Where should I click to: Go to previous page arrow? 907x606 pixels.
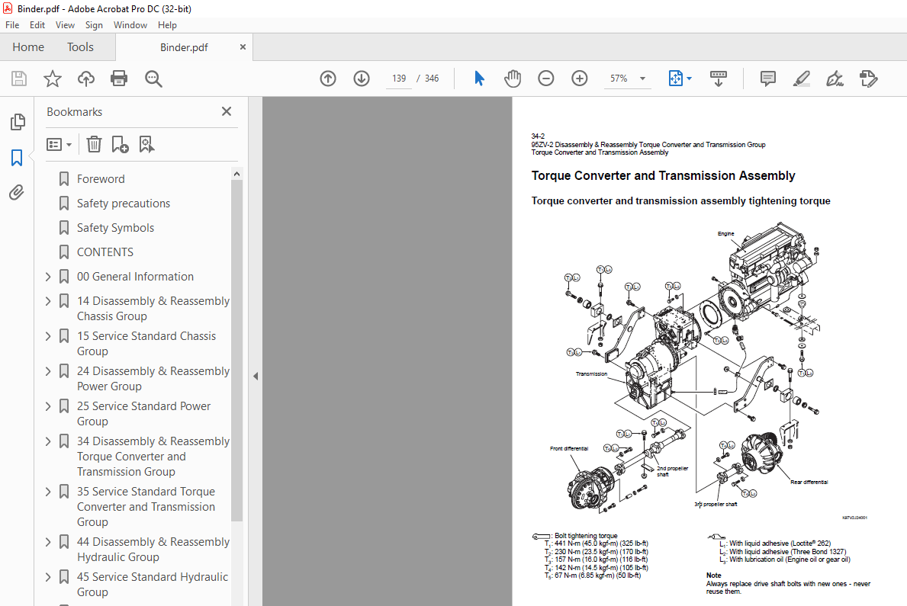coord(328,79)
